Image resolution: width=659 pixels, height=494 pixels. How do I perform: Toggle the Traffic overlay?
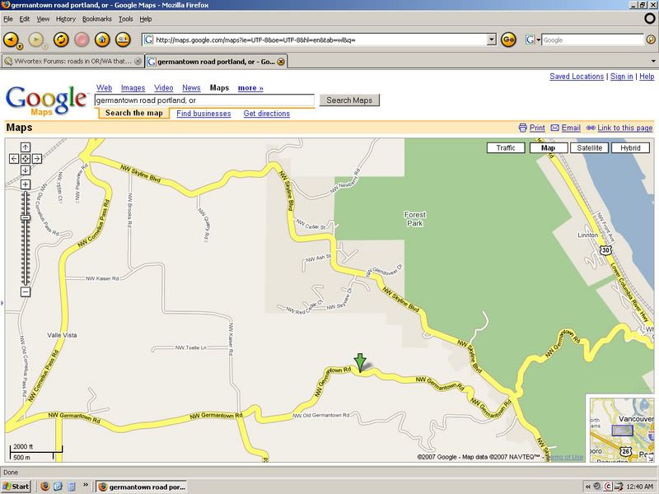coord(506,148)
